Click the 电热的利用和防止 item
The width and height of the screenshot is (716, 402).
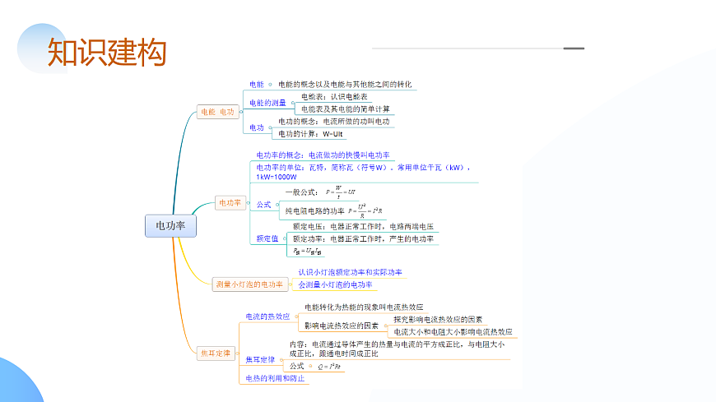[275, 378]
